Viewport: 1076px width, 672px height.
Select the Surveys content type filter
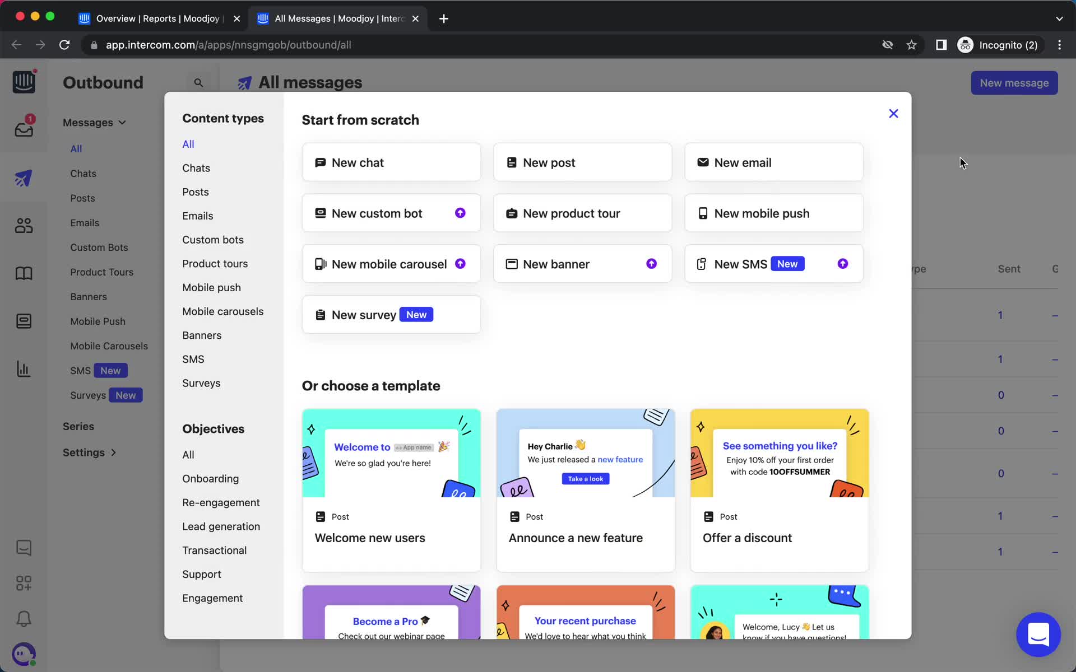click(201, 382)
